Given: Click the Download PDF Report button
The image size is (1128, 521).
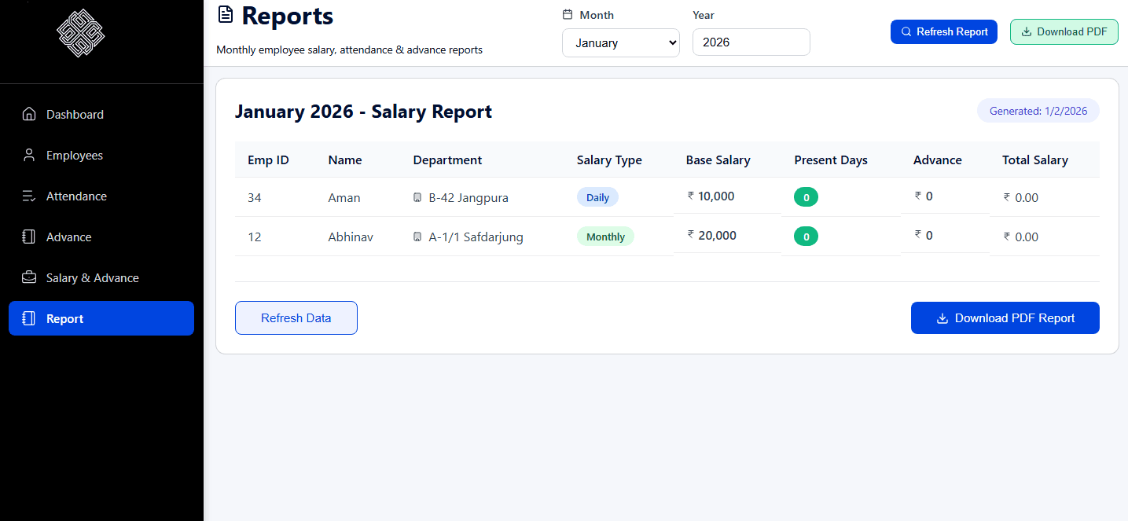Looking at the screenshot, I should tap(1005, 317).
